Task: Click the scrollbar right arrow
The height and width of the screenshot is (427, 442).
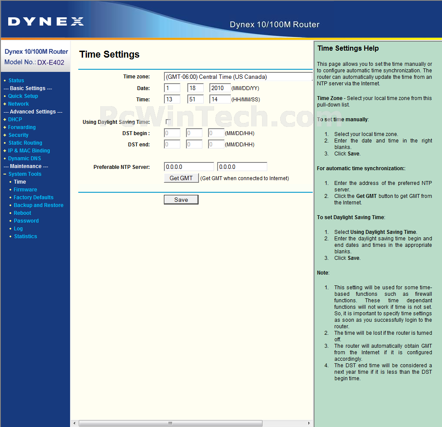Action: 309,423
